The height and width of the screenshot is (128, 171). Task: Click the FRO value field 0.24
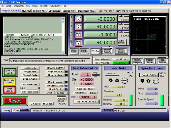click(x=117, y=87)
